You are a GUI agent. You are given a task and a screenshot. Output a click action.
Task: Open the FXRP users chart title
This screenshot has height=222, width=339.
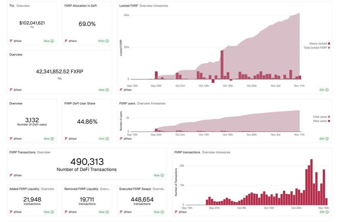click(127, 104)
